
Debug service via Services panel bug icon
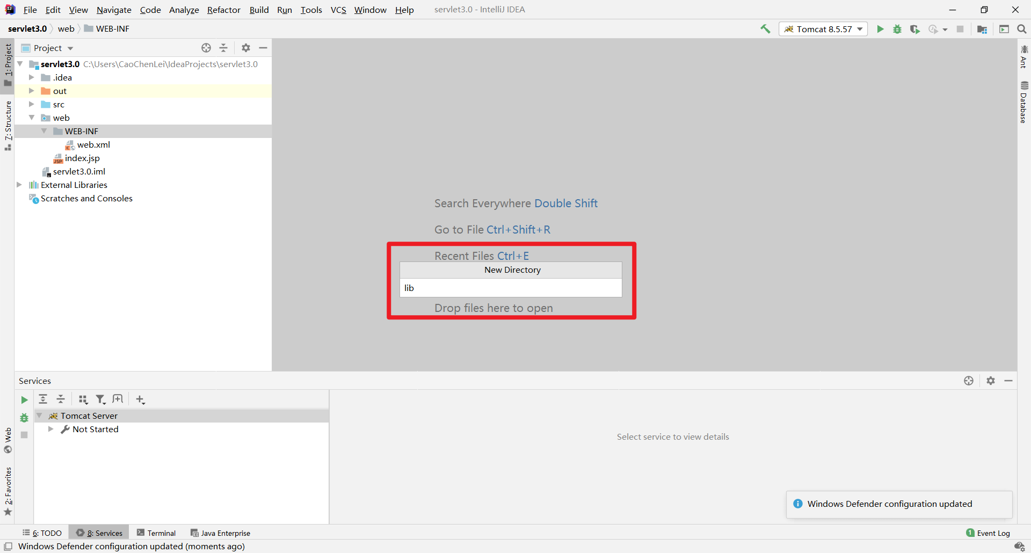click(x=24, y=418)
